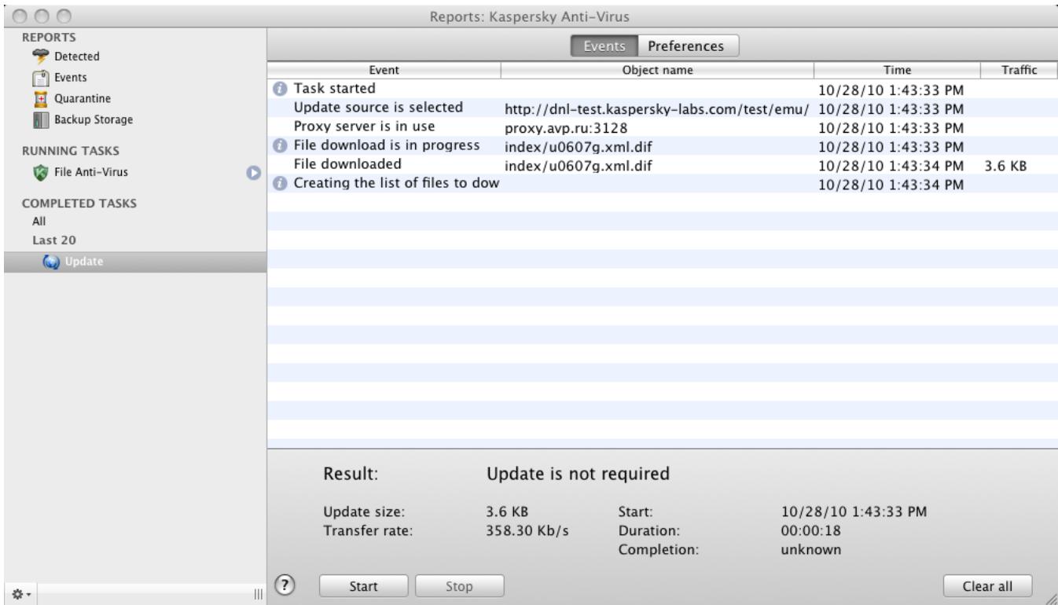Select the Proxy server is in use row
1058x605 pixels.
(663, 126)
